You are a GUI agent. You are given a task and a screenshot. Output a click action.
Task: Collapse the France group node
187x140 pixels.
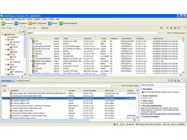click(5, 55)
